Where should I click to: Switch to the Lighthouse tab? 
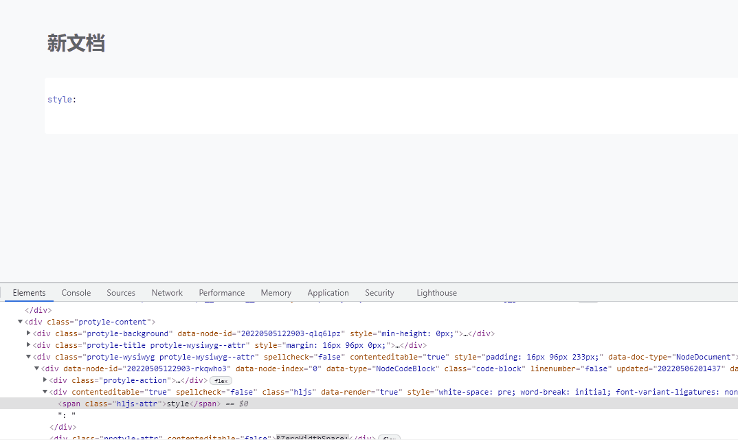pos(436,292)
